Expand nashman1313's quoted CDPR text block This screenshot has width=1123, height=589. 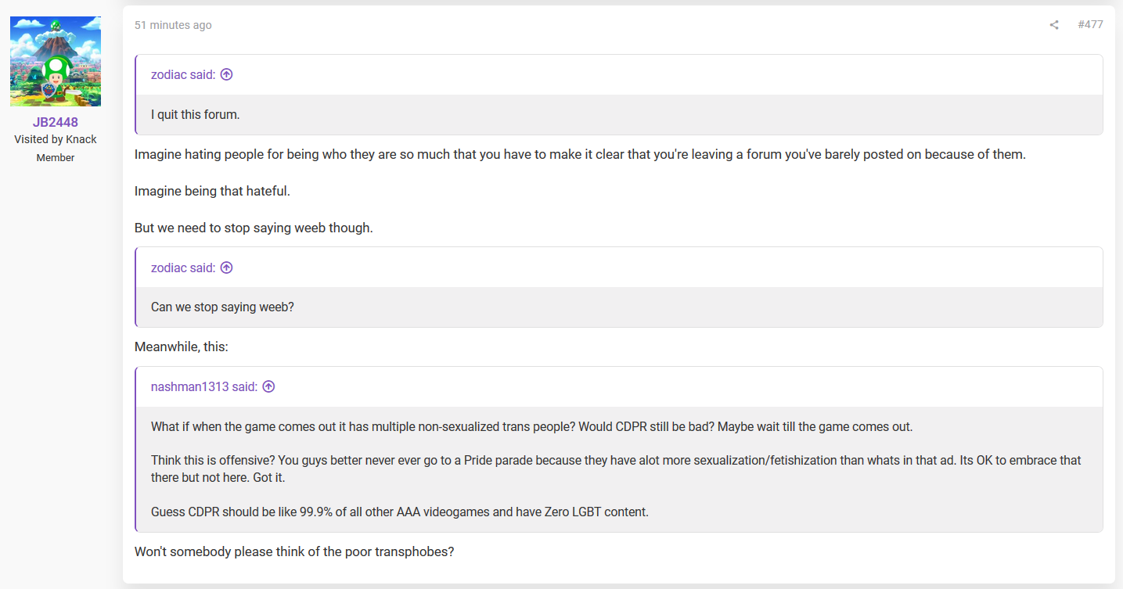[x=619, y=469]
